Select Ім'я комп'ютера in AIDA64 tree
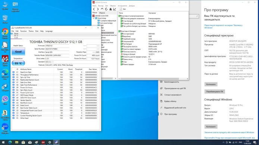Viewport: 259px width, 145px height. (106, 23)
